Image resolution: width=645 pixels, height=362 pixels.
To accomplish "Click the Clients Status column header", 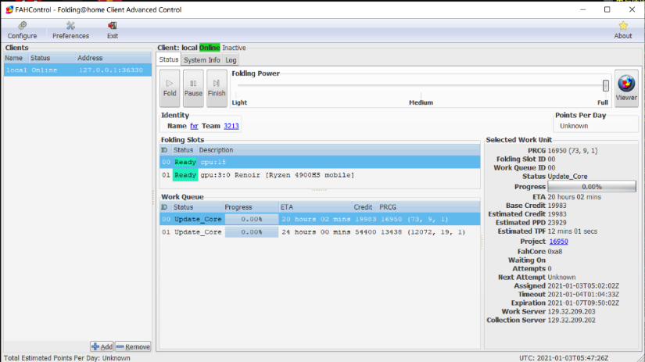I will pos(52,58).
